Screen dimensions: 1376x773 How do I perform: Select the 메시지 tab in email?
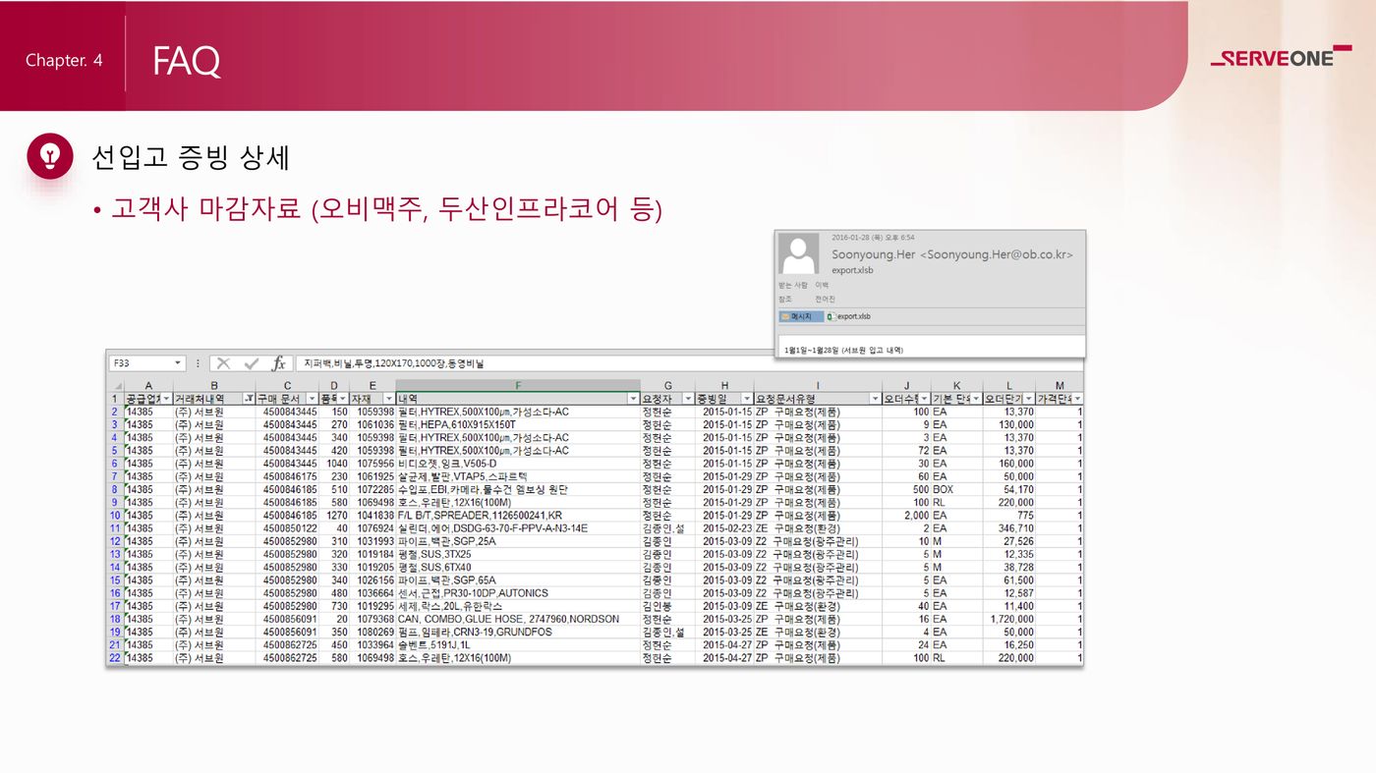pos(800,316)
